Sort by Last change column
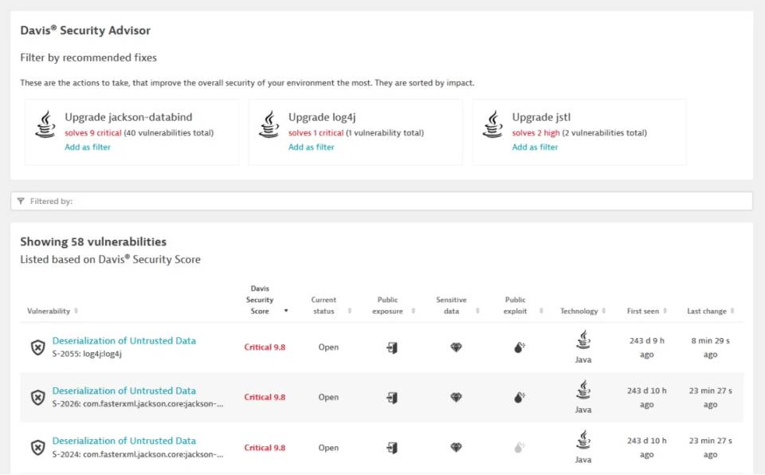Screen dimensions: 765x475 click(x=732, y=311)
